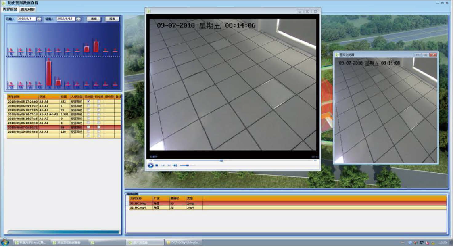Open the end date calendar picker
Viewport: 453px width, 247px height.
pos(78,19)
